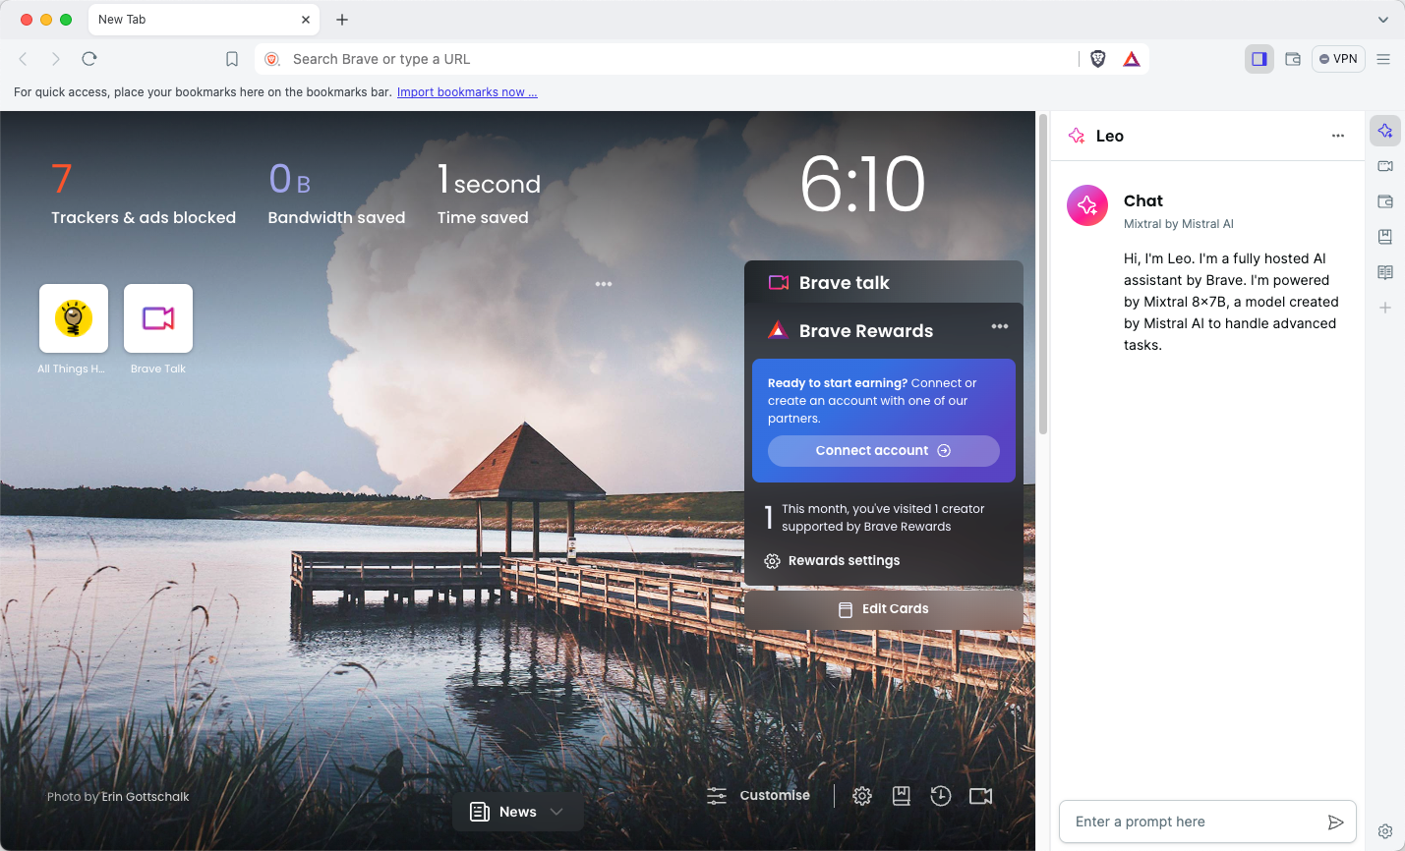
Task: Click the Import bookmarks now link
Action: click(x=467, y=92)
